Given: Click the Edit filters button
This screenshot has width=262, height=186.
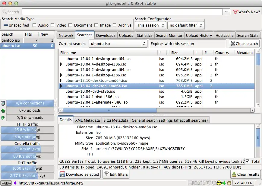Looking at the screenshot, I should point(116,174).
